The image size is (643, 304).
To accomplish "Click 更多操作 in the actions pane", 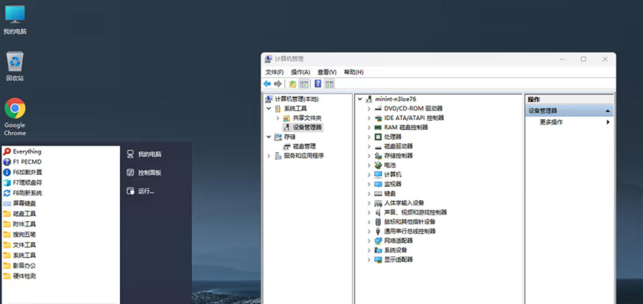I will [x=551, y=122].
